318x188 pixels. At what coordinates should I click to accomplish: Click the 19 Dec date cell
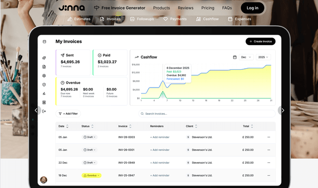tap(63, 175)
